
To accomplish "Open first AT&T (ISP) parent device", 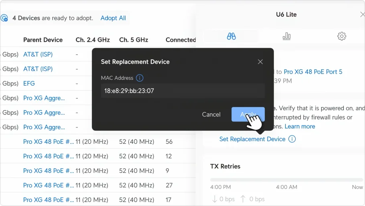I will tap(38, 55).
